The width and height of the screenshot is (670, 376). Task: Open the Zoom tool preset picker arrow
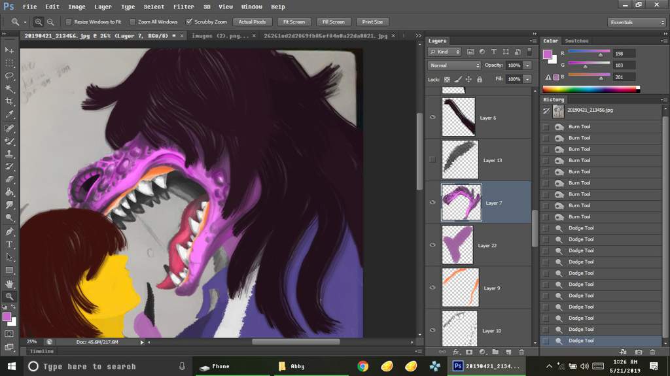point(25,22)
